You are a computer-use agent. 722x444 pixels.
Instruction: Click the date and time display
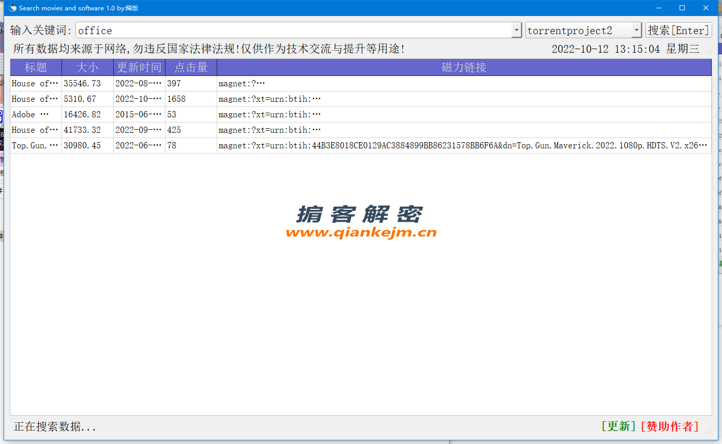pos(626,49)
